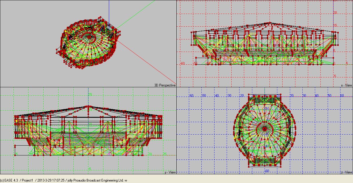Click the green 20 label atop y-View
Screen dimensions: 353x183
coord(90,95)
